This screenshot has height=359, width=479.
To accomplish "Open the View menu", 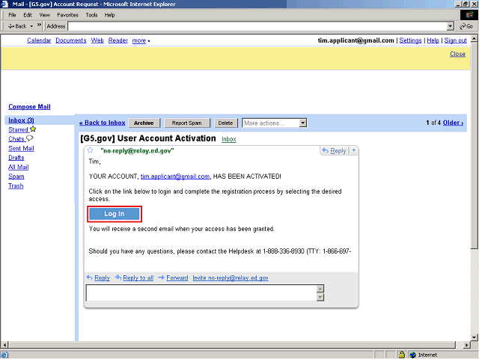I will [x=44, y=15].
